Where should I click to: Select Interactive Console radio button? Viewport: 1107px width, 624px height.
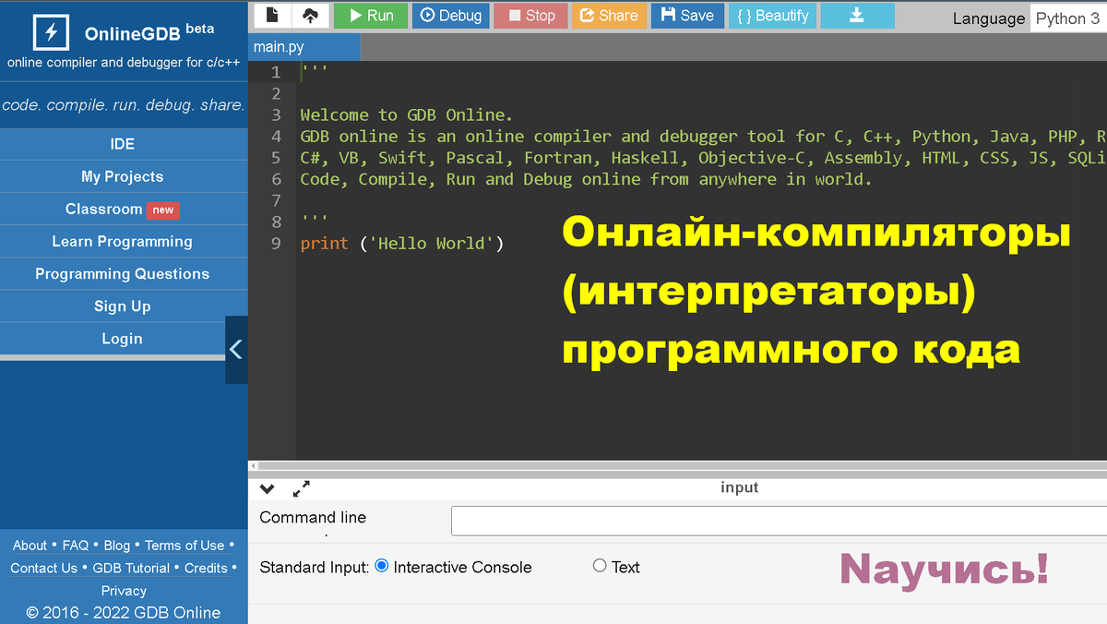382,567
